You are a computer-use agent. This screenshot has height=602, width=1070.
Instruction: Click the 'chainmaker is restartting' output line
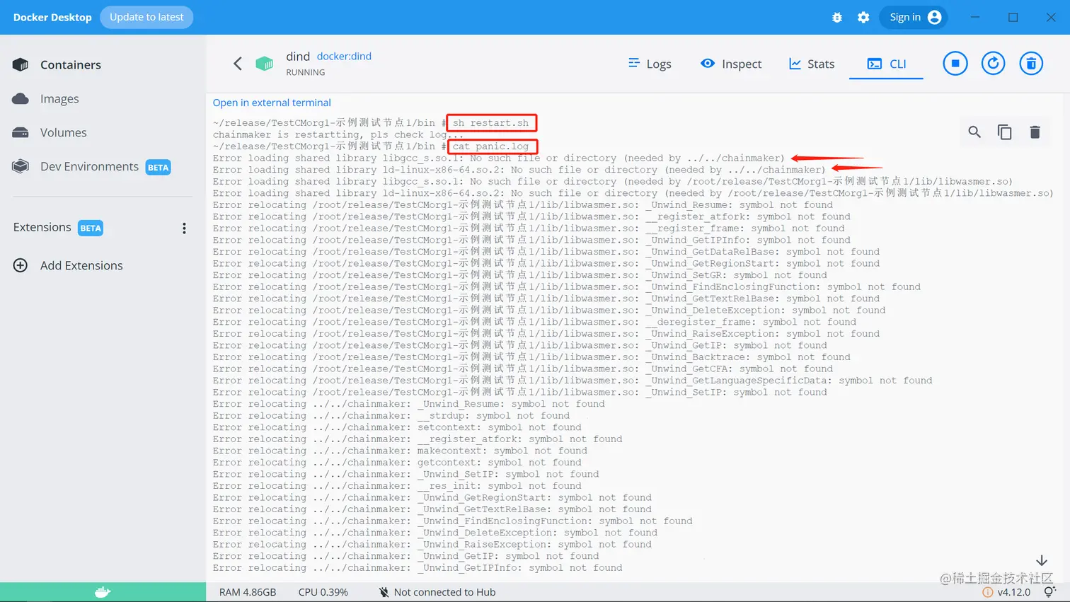339,134
